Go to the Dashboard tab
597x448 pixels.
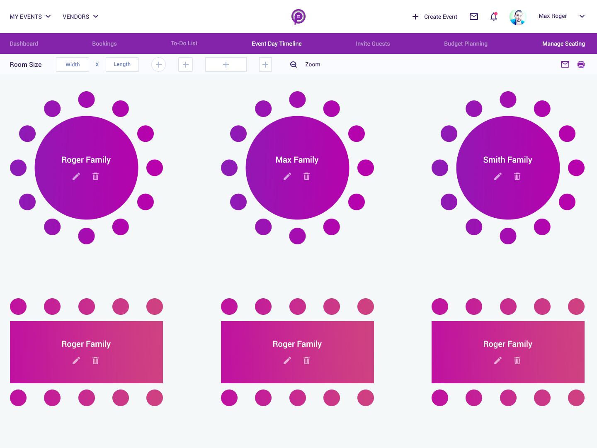24,44
